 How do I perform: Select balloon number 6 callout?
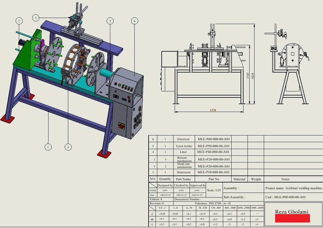point(134,21)
